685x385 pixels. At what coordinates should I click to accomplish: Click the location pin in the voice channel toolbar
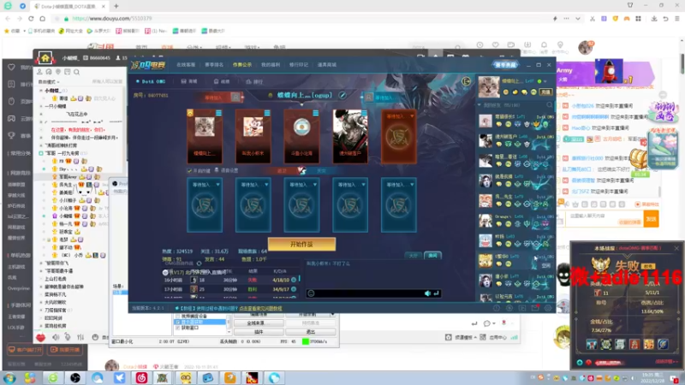point(58,72)
